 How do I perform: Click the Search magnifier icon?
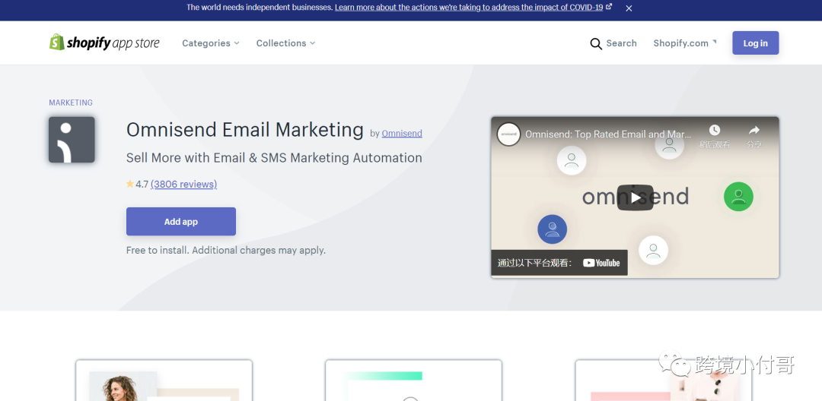(x=596, y=43)
